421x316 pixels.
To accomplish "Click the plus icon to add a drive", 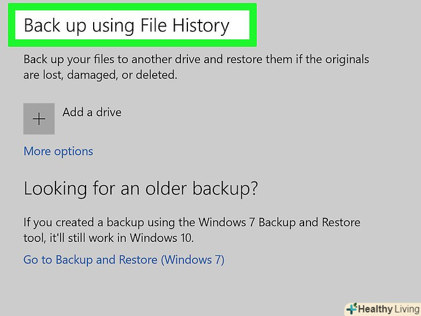I will click(39, 119).
